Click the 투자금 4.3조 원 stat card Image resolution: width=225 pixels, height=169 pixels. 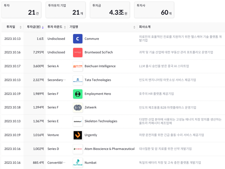[110, 10]
